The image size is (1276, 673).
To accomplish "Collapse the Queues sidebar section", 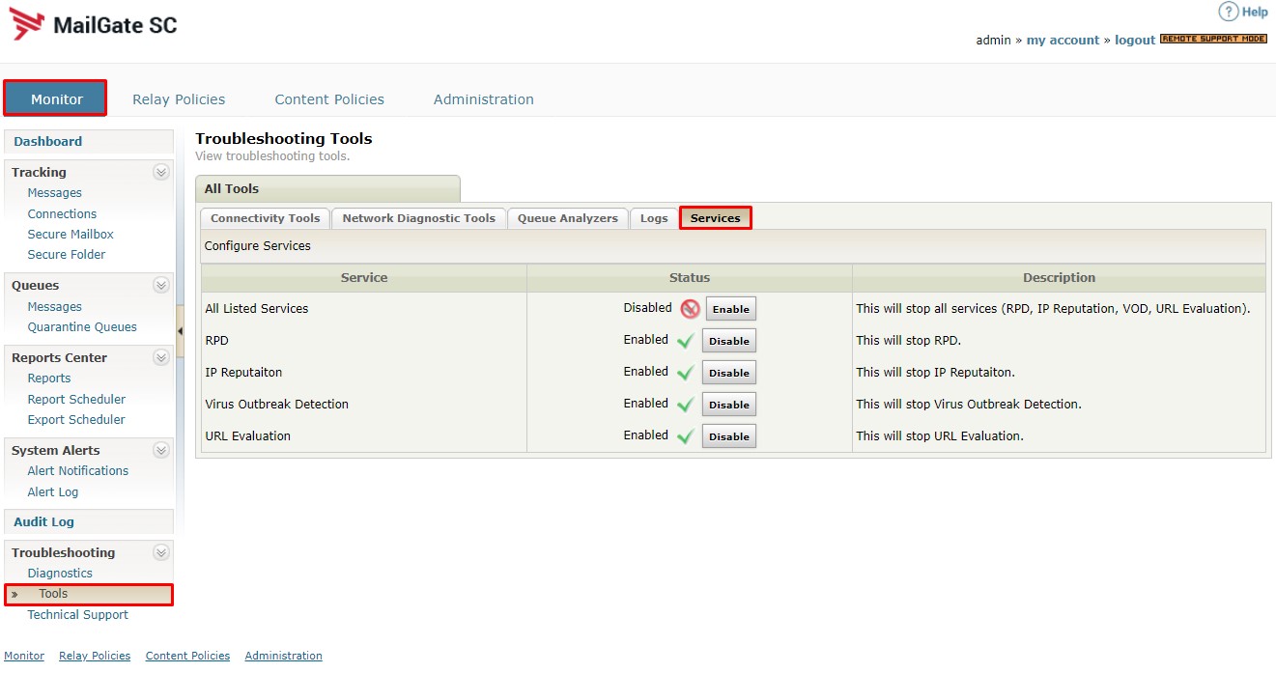I will pos(161,285).
